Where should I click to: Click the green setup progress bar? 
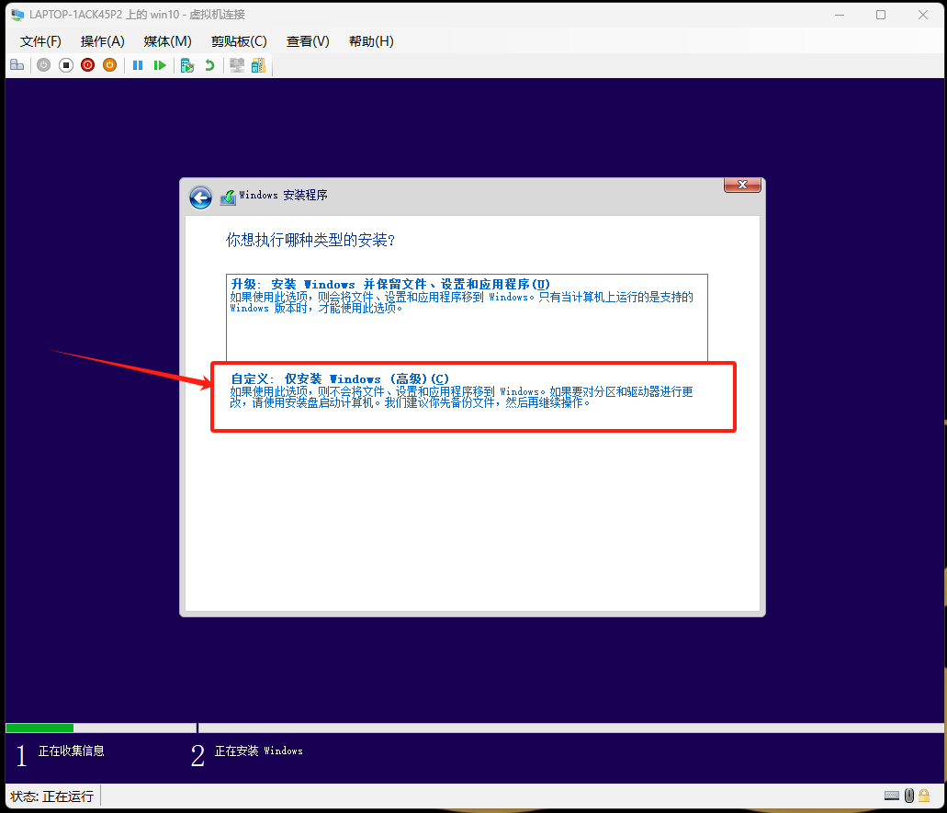39,728
